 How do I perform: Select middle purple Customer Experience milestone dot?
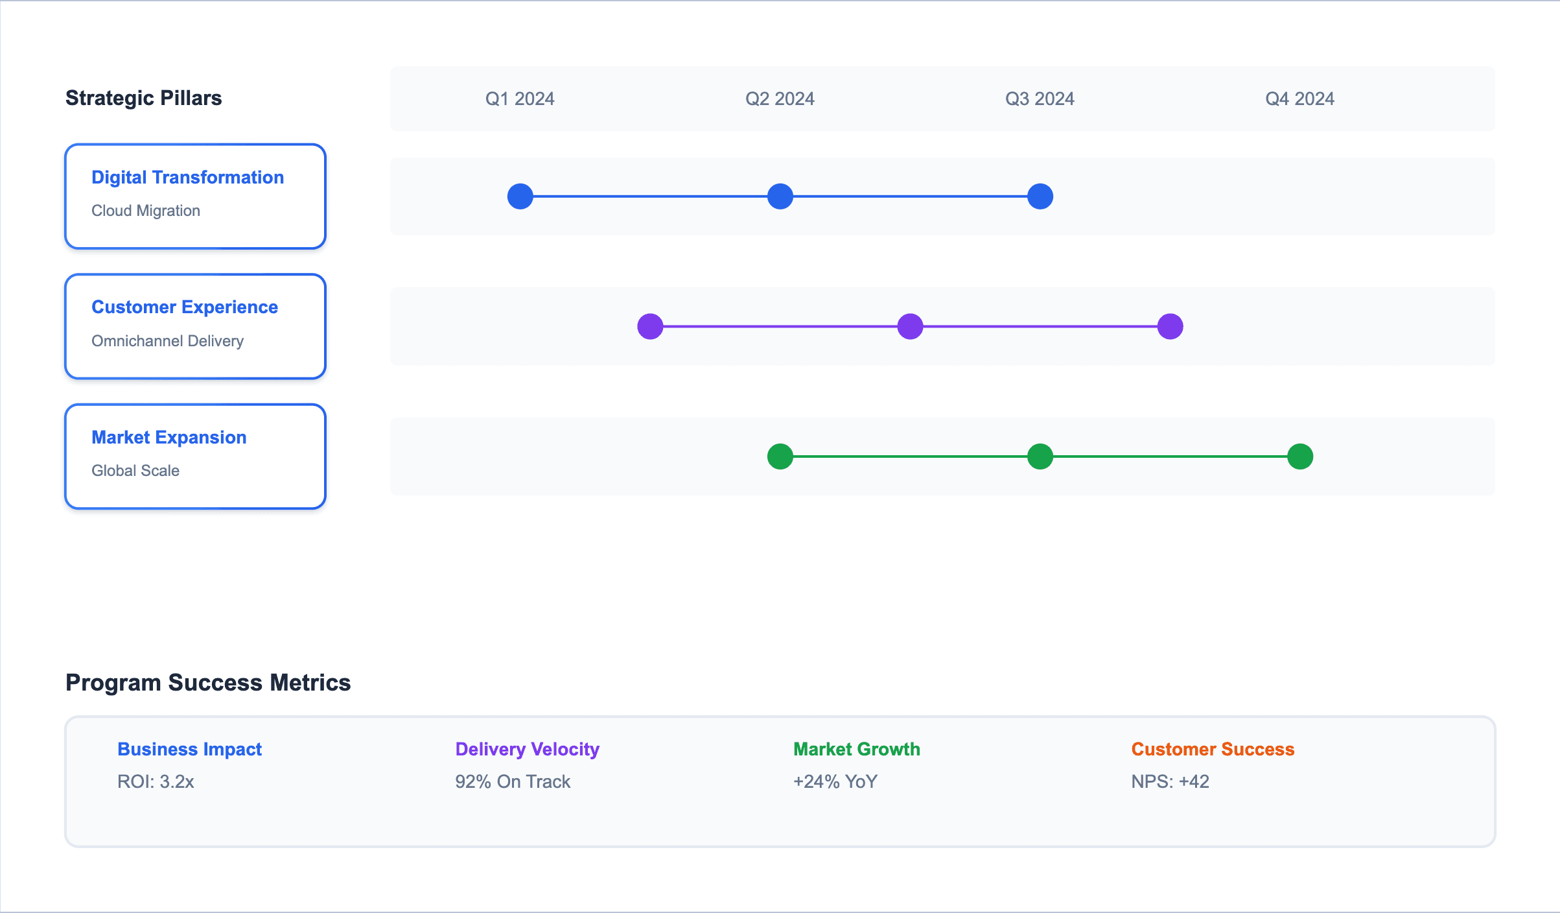910,326
